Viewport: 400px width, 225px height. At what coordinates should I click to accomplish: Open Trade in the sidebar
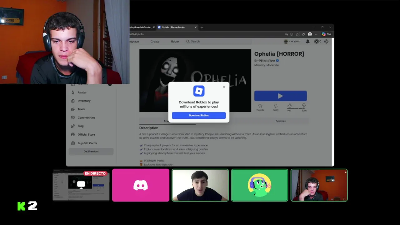tap(81, 109)
